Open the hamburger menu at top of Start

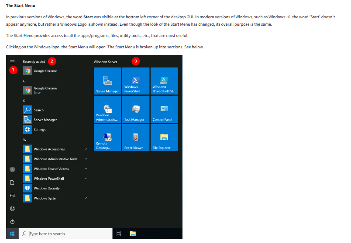coord(12,62)
